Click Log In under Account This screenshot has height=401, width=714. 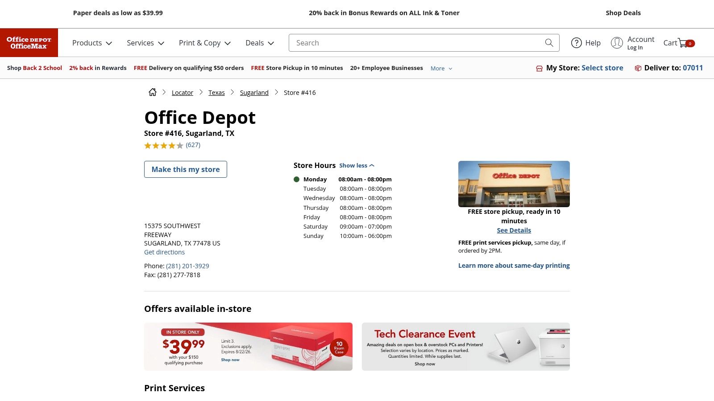pos(635,48)
